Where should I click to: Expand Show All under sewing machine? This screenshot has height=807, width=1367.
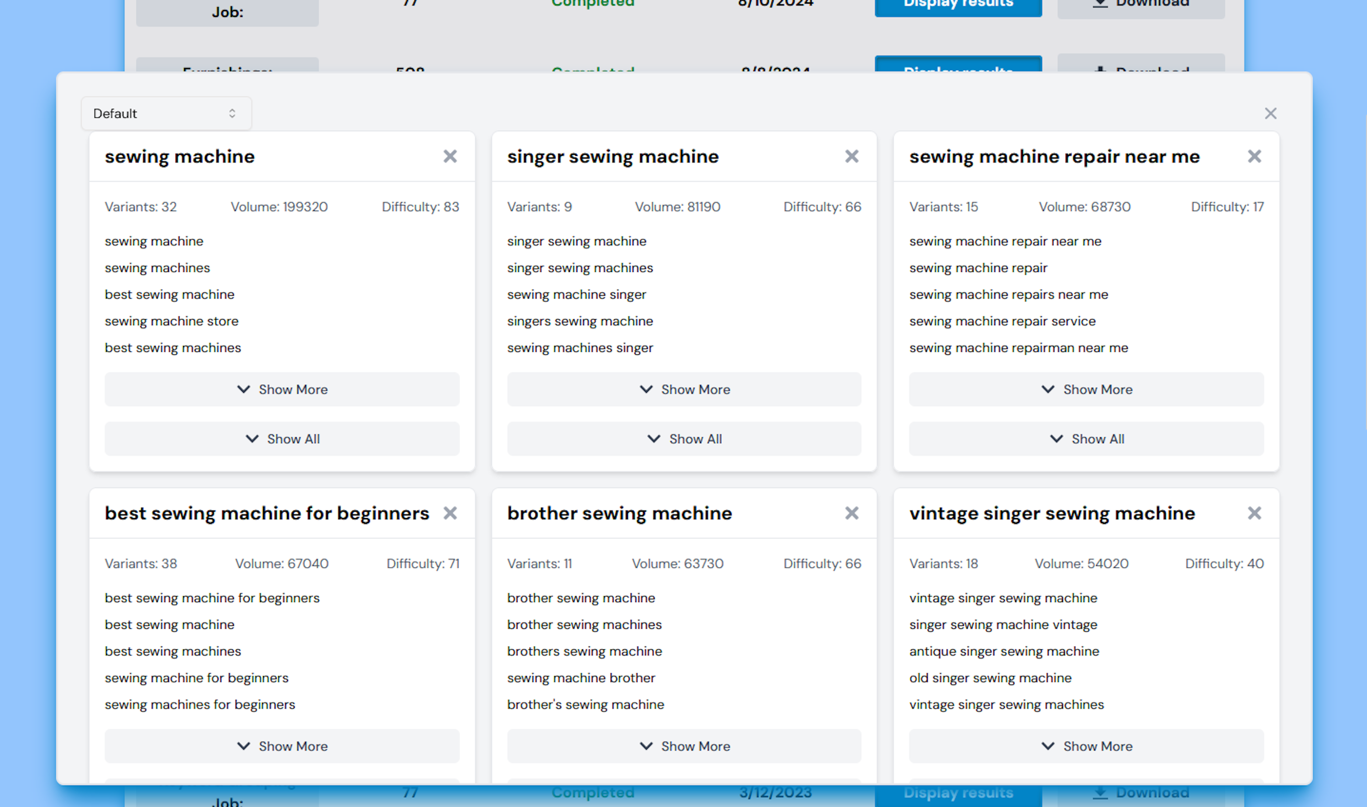coord(282,439)
